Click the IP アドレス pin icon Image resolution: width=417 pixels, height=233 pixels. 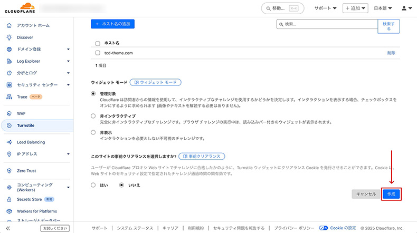(9, 154)
